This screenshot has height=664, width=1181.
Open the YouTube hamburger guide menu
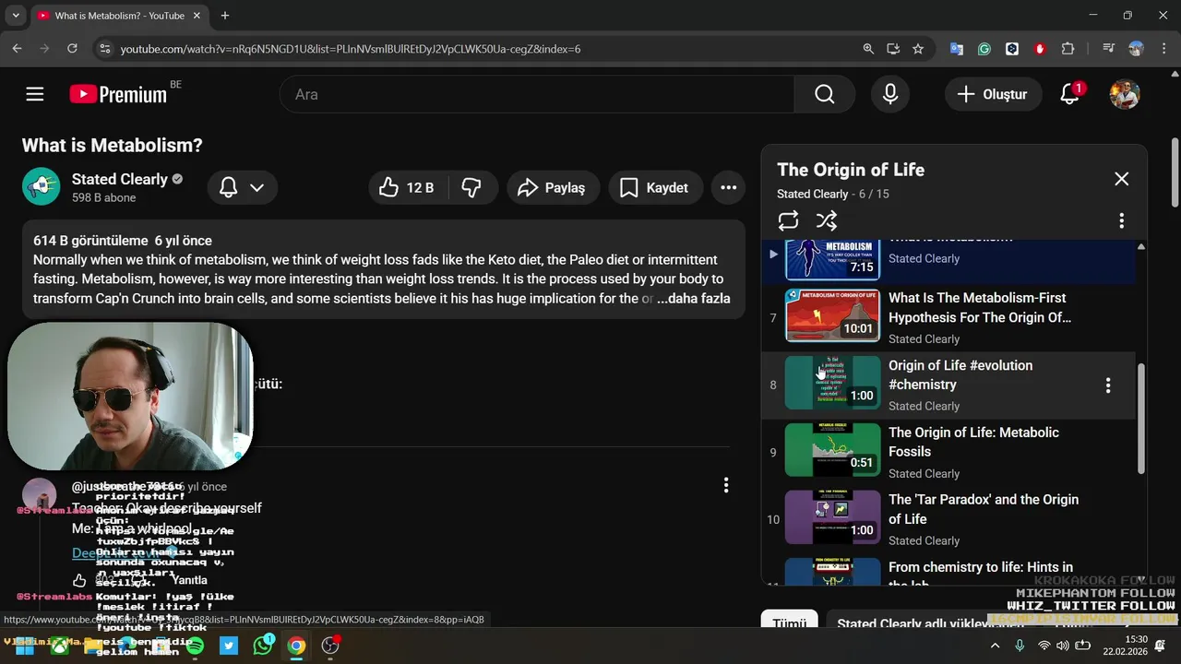click(35, 94)
